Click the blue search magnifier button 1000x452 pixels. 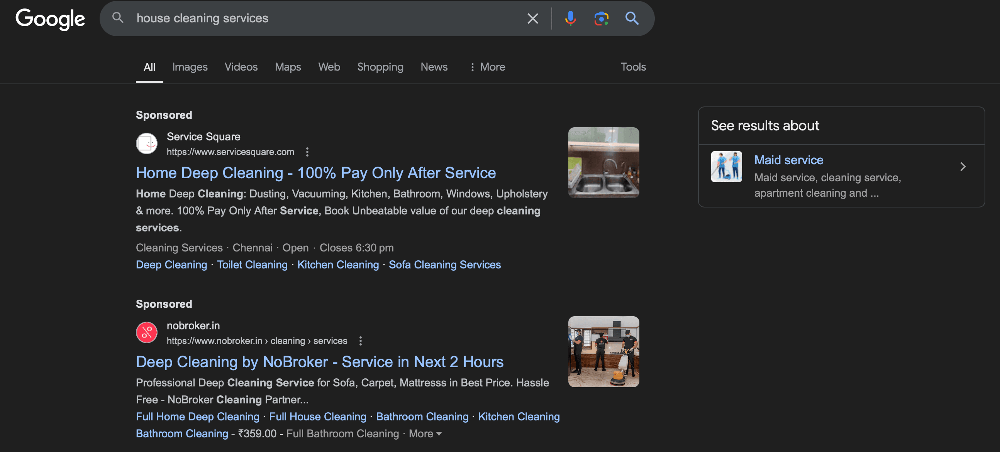point(632,18)
